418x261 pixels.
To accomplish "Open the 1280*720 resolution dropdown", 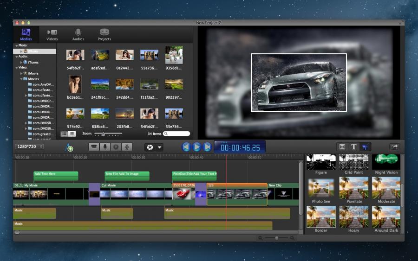I will (29, 146).
